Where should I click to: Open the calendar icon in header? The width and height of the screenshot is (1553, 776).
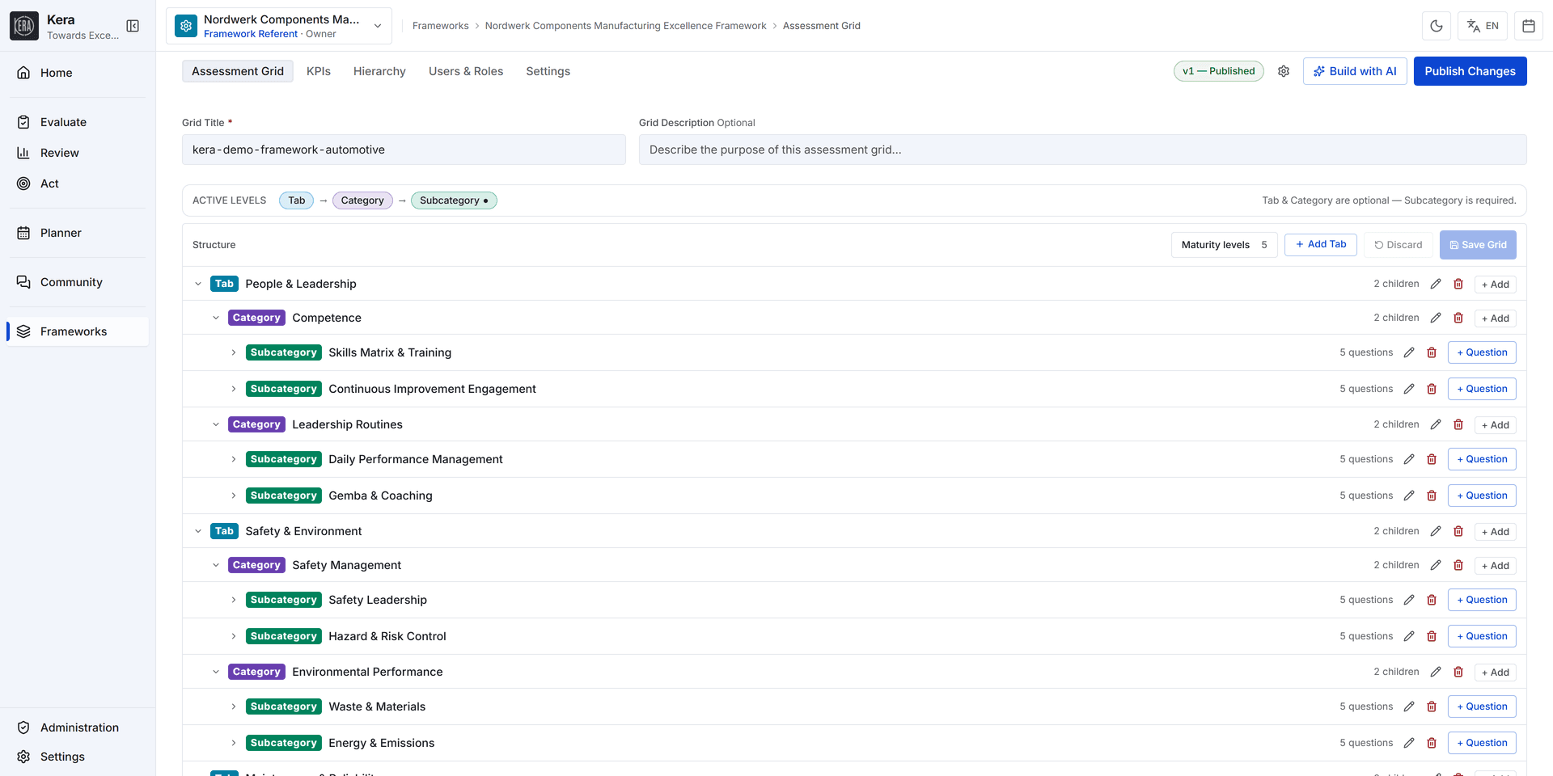tap(1529, 26)
